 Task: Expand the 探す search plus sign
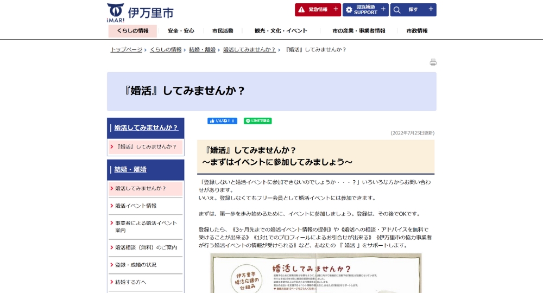[431, 9]
